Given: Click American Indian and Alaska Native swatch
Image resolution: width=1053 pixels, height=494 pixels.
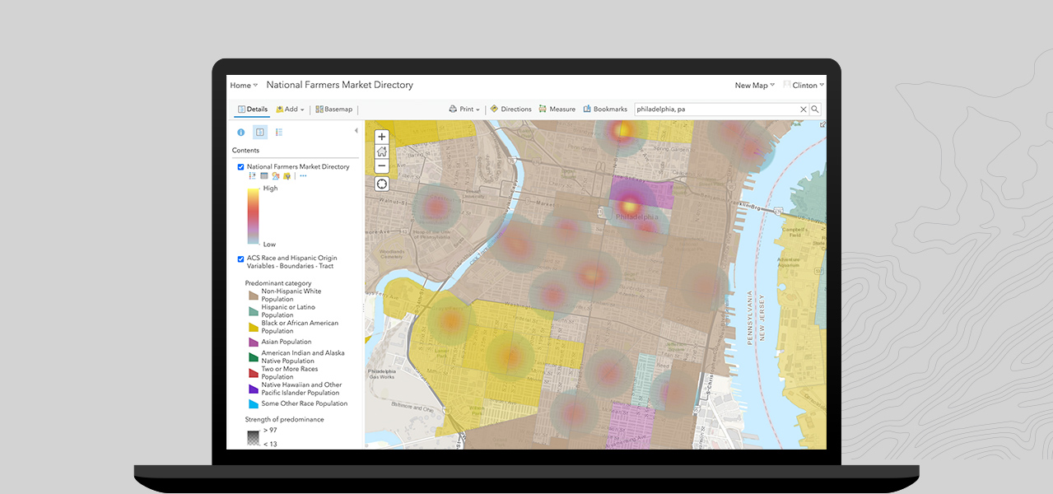Looking at the screenshot, I should click(x=254, y=357).
